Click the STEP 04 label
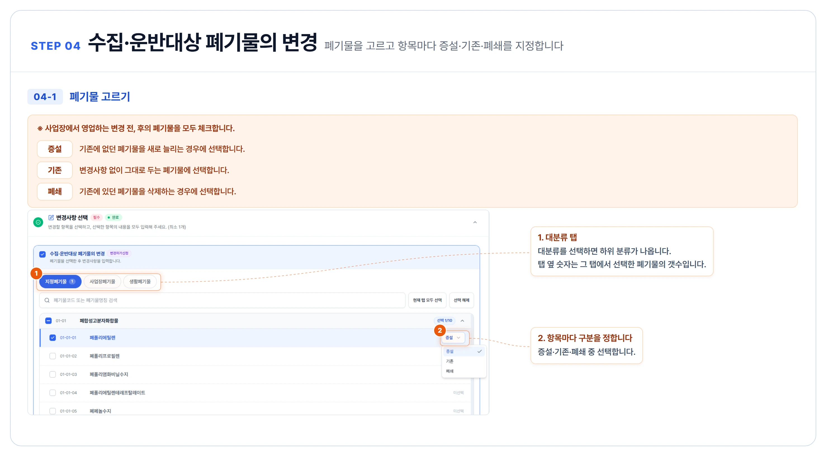This screenshot has width=826, height=456. pos(55,46)
